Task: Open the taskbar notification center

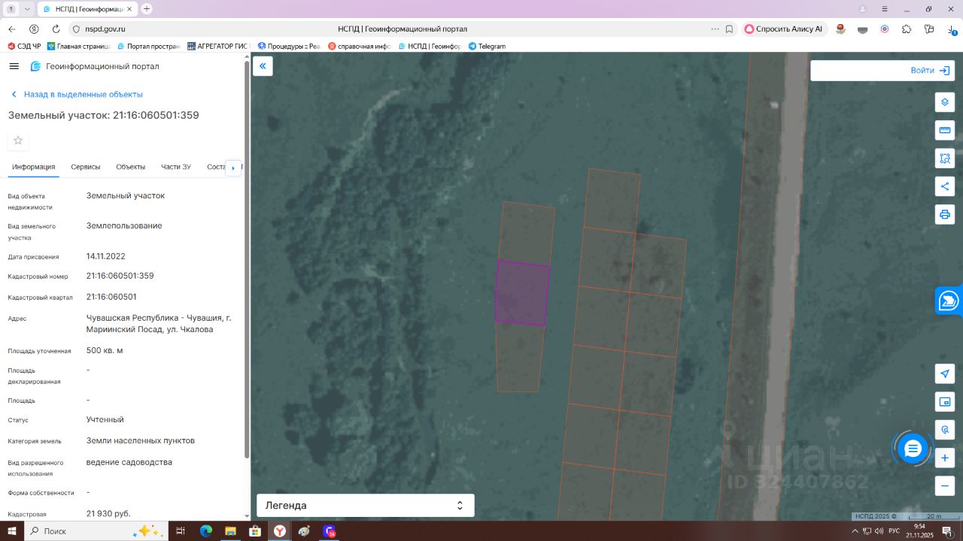Action: (x=947, y=531)
